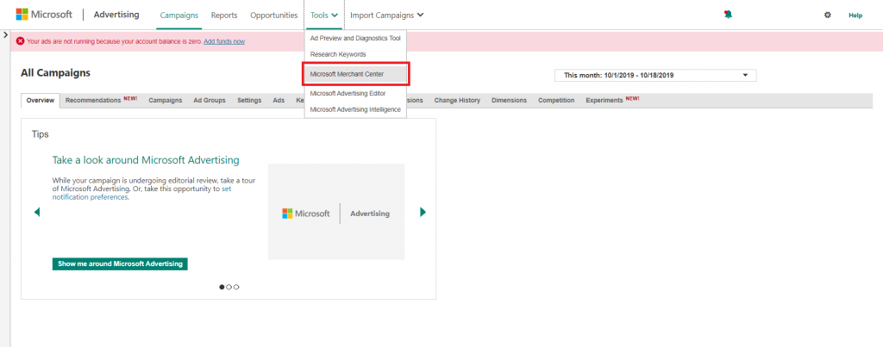The width and height of the screenshot is (883, 347).
Task: Open Opportunities in top navigation
Action: 273,15
